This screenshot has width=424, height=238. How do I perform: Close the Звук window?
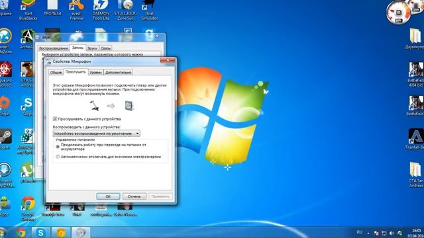coord(157,36)
